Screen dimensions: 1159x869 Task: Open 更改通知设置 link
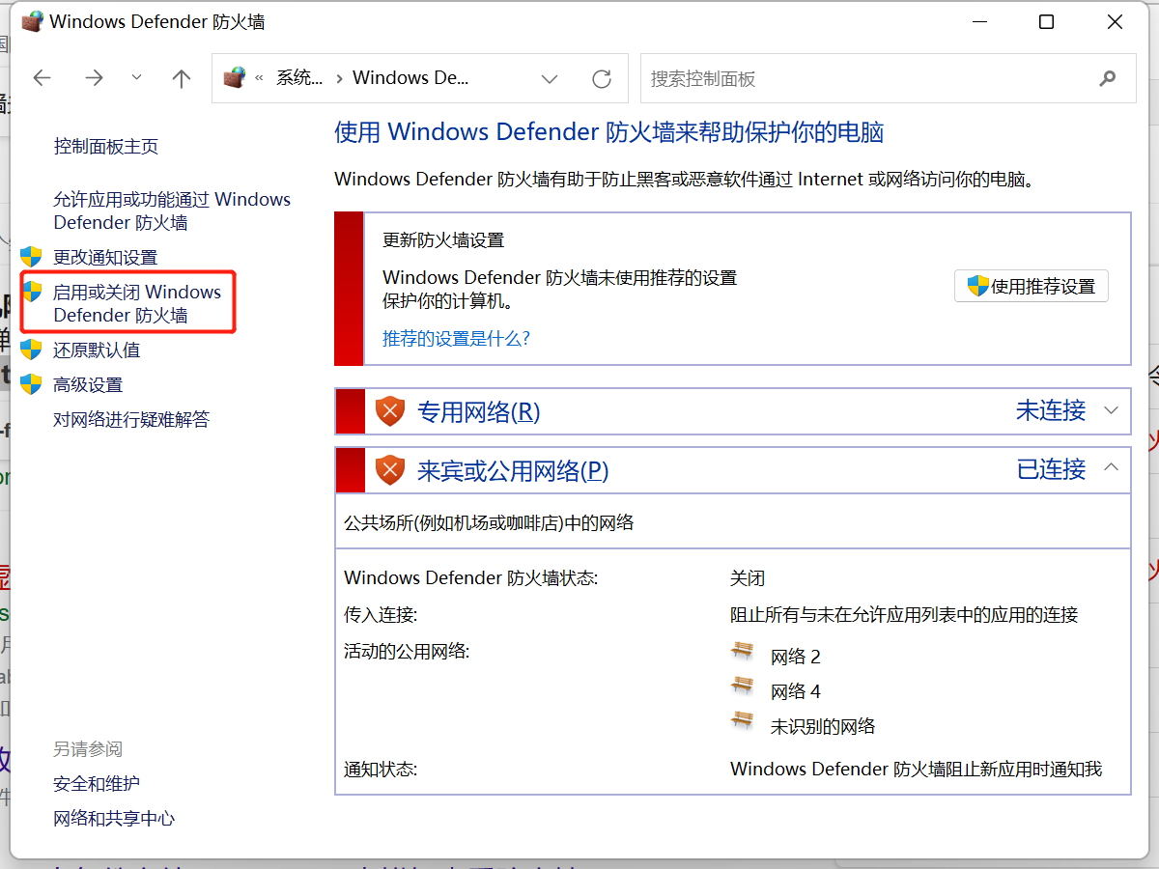[105, 258]
